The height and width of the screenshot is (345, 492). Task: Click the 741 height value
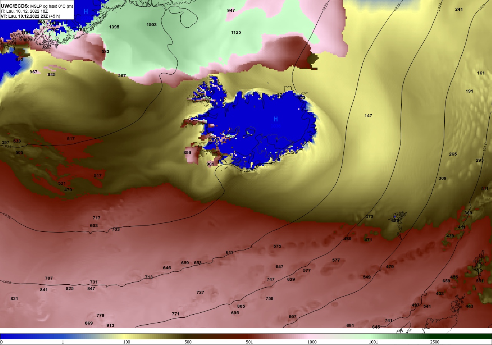pos(389,320)
